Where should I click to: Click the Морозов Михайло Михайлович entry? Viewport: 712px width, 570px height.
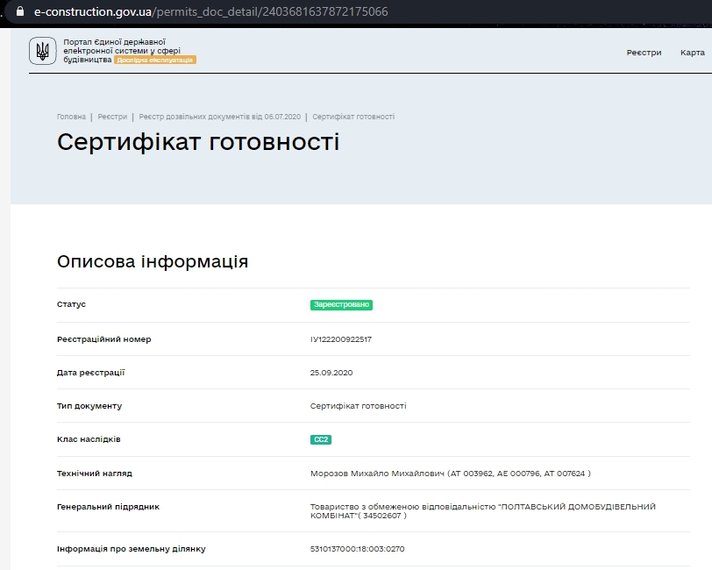point(451,474)
